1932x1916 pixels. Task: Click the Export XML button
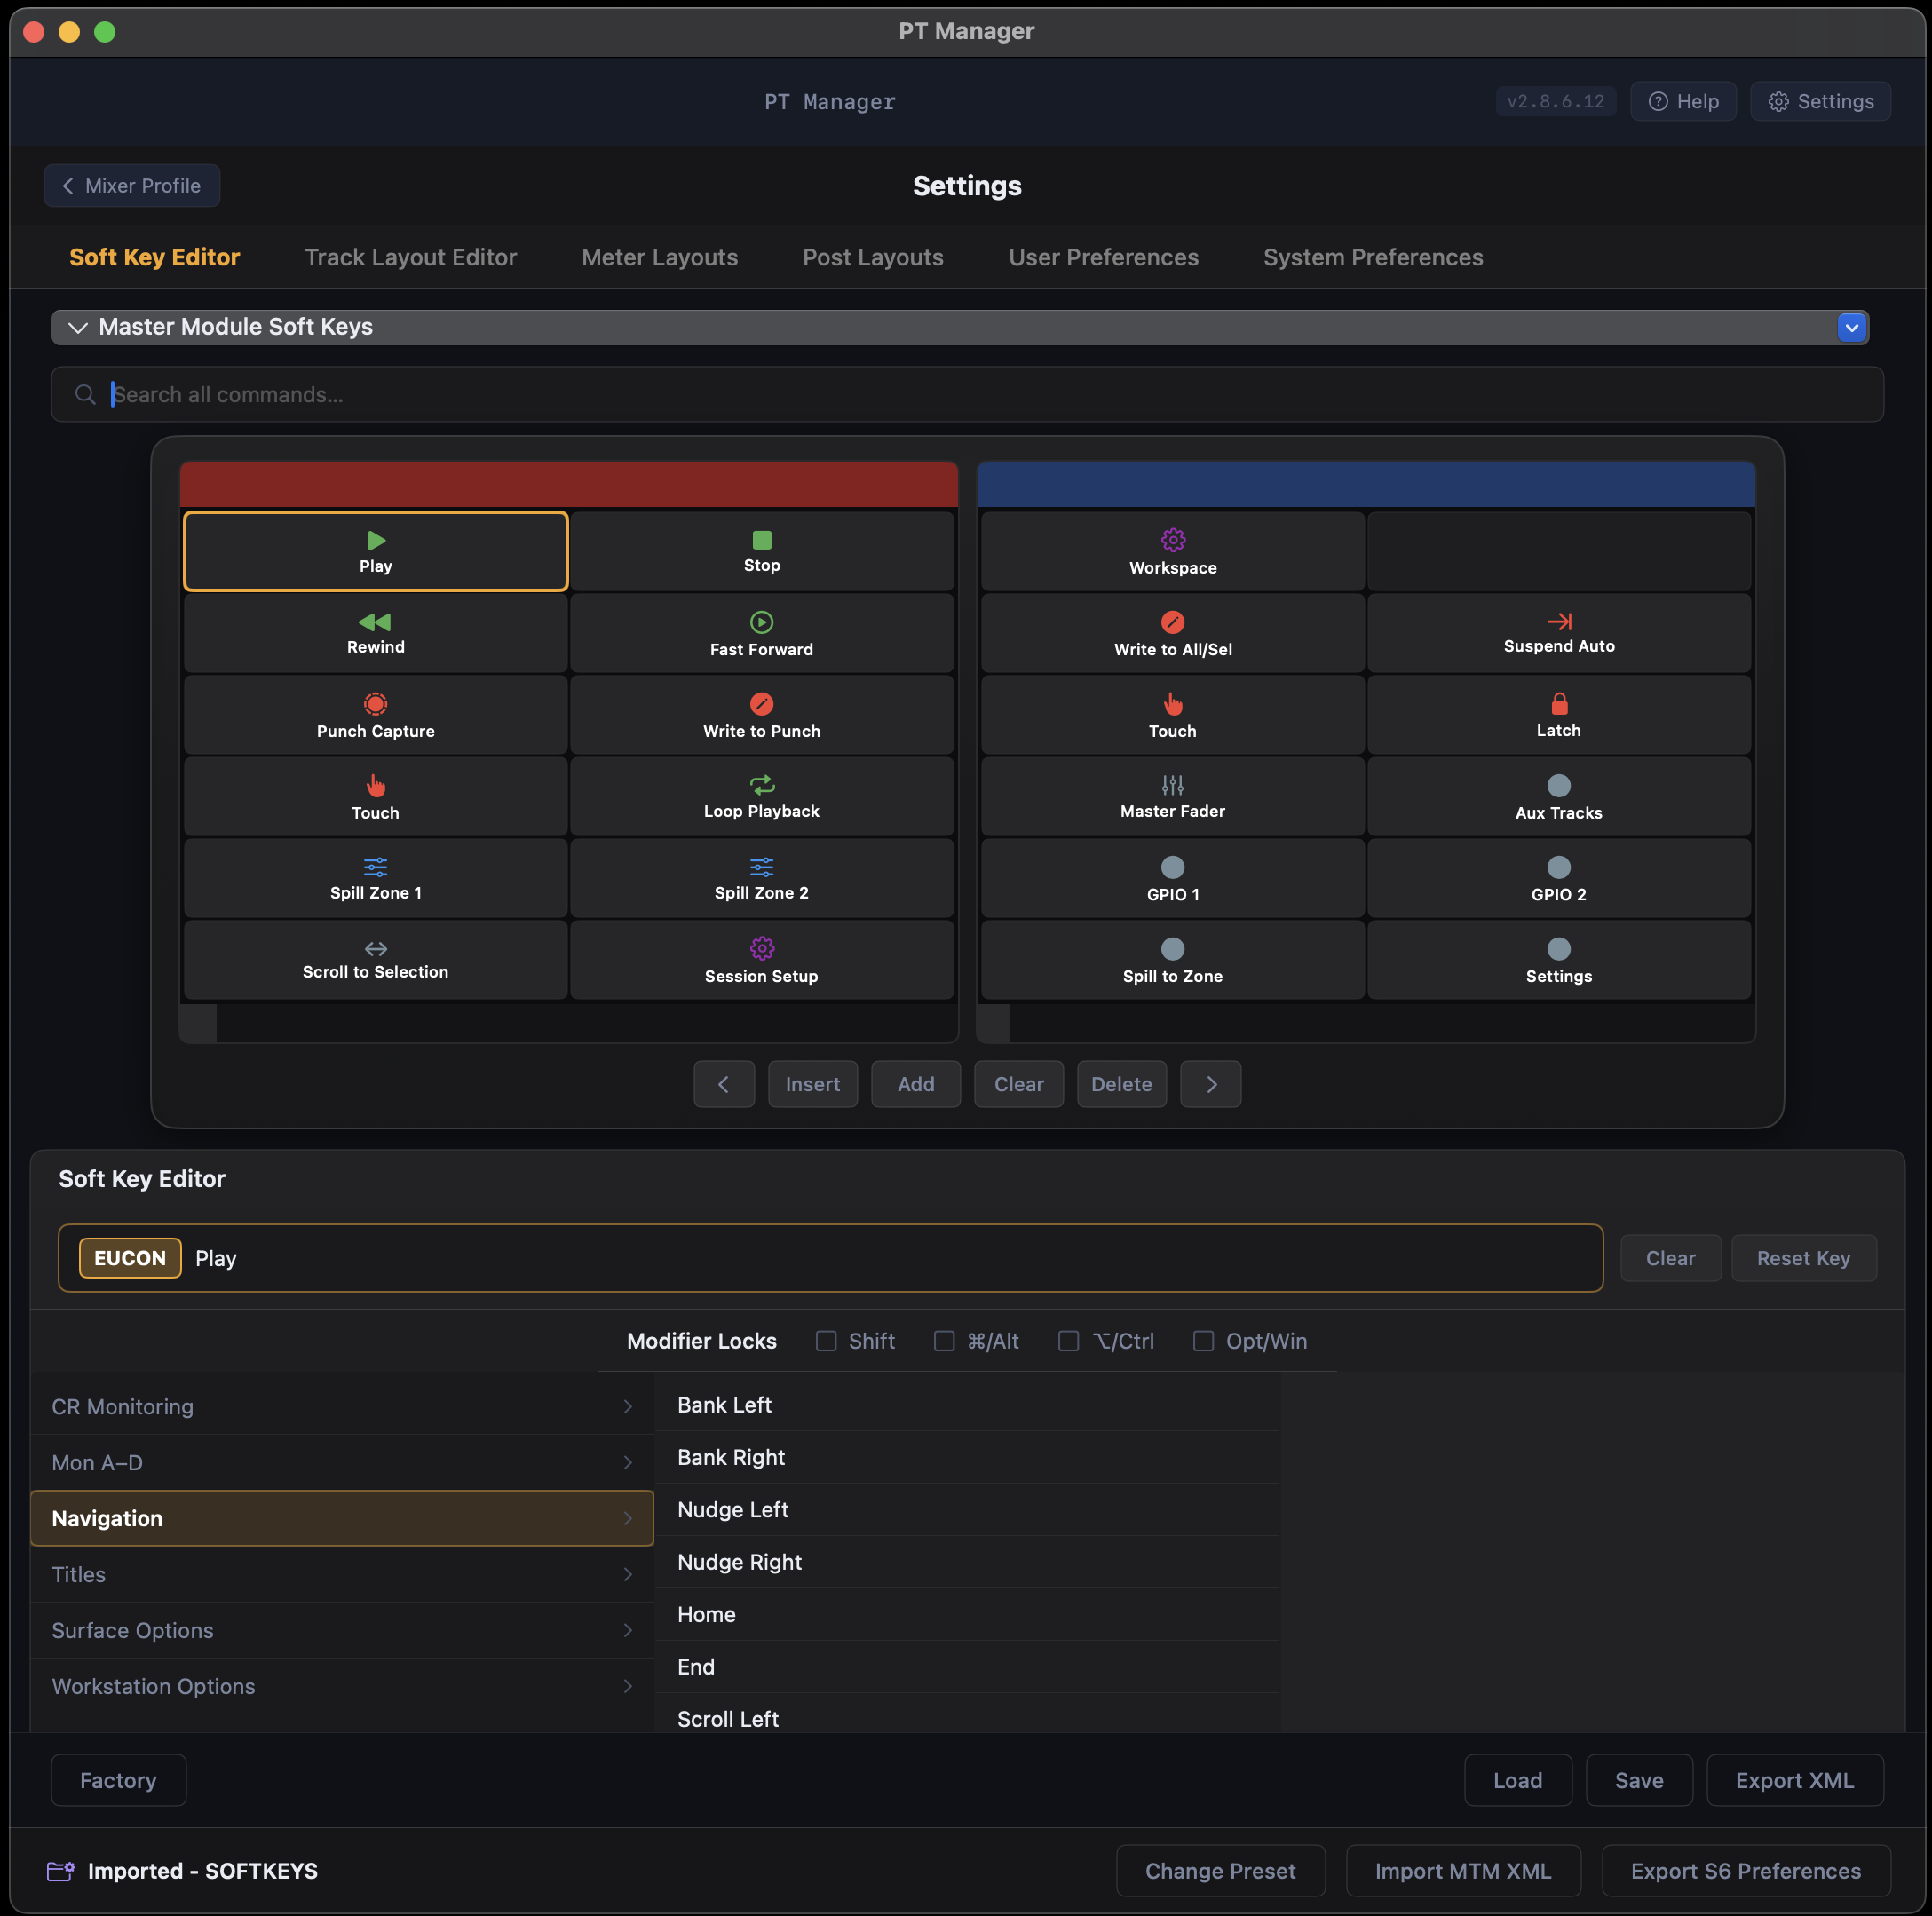[1794, 1780]
